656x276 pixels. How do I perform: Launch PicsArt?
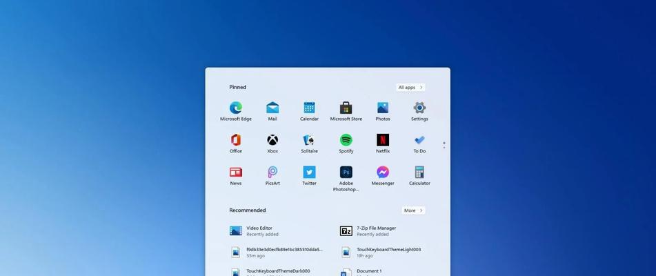tap(272, 176)
